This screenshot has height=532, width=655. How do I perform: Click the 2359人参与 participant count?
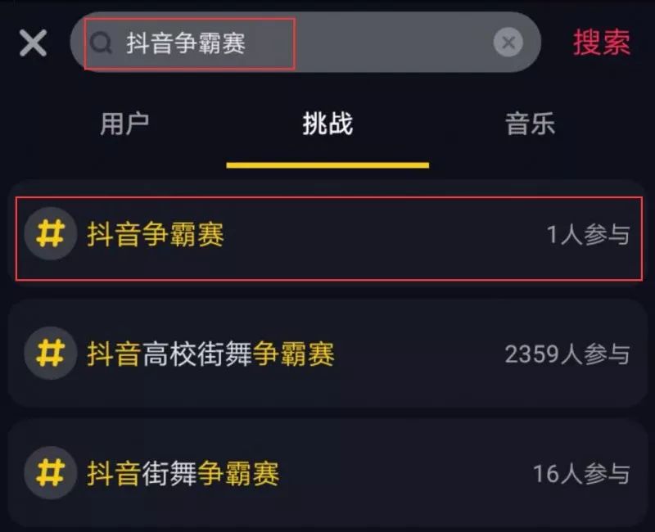(567, 354)
